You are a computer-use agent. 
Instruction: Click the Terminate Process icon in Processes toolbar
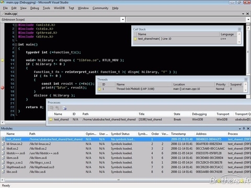[58, 108]
